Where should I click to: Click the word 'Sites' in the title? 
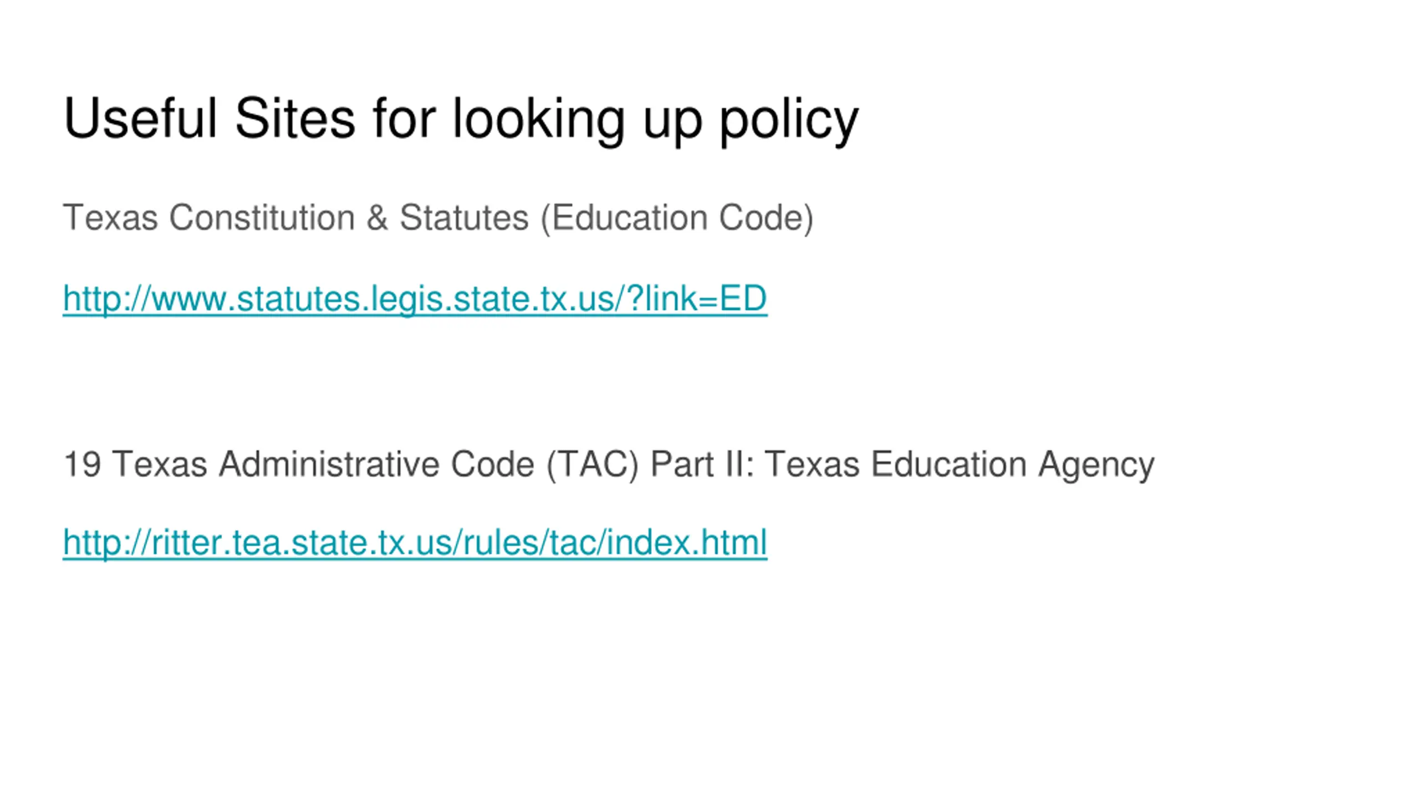[295, 118]
